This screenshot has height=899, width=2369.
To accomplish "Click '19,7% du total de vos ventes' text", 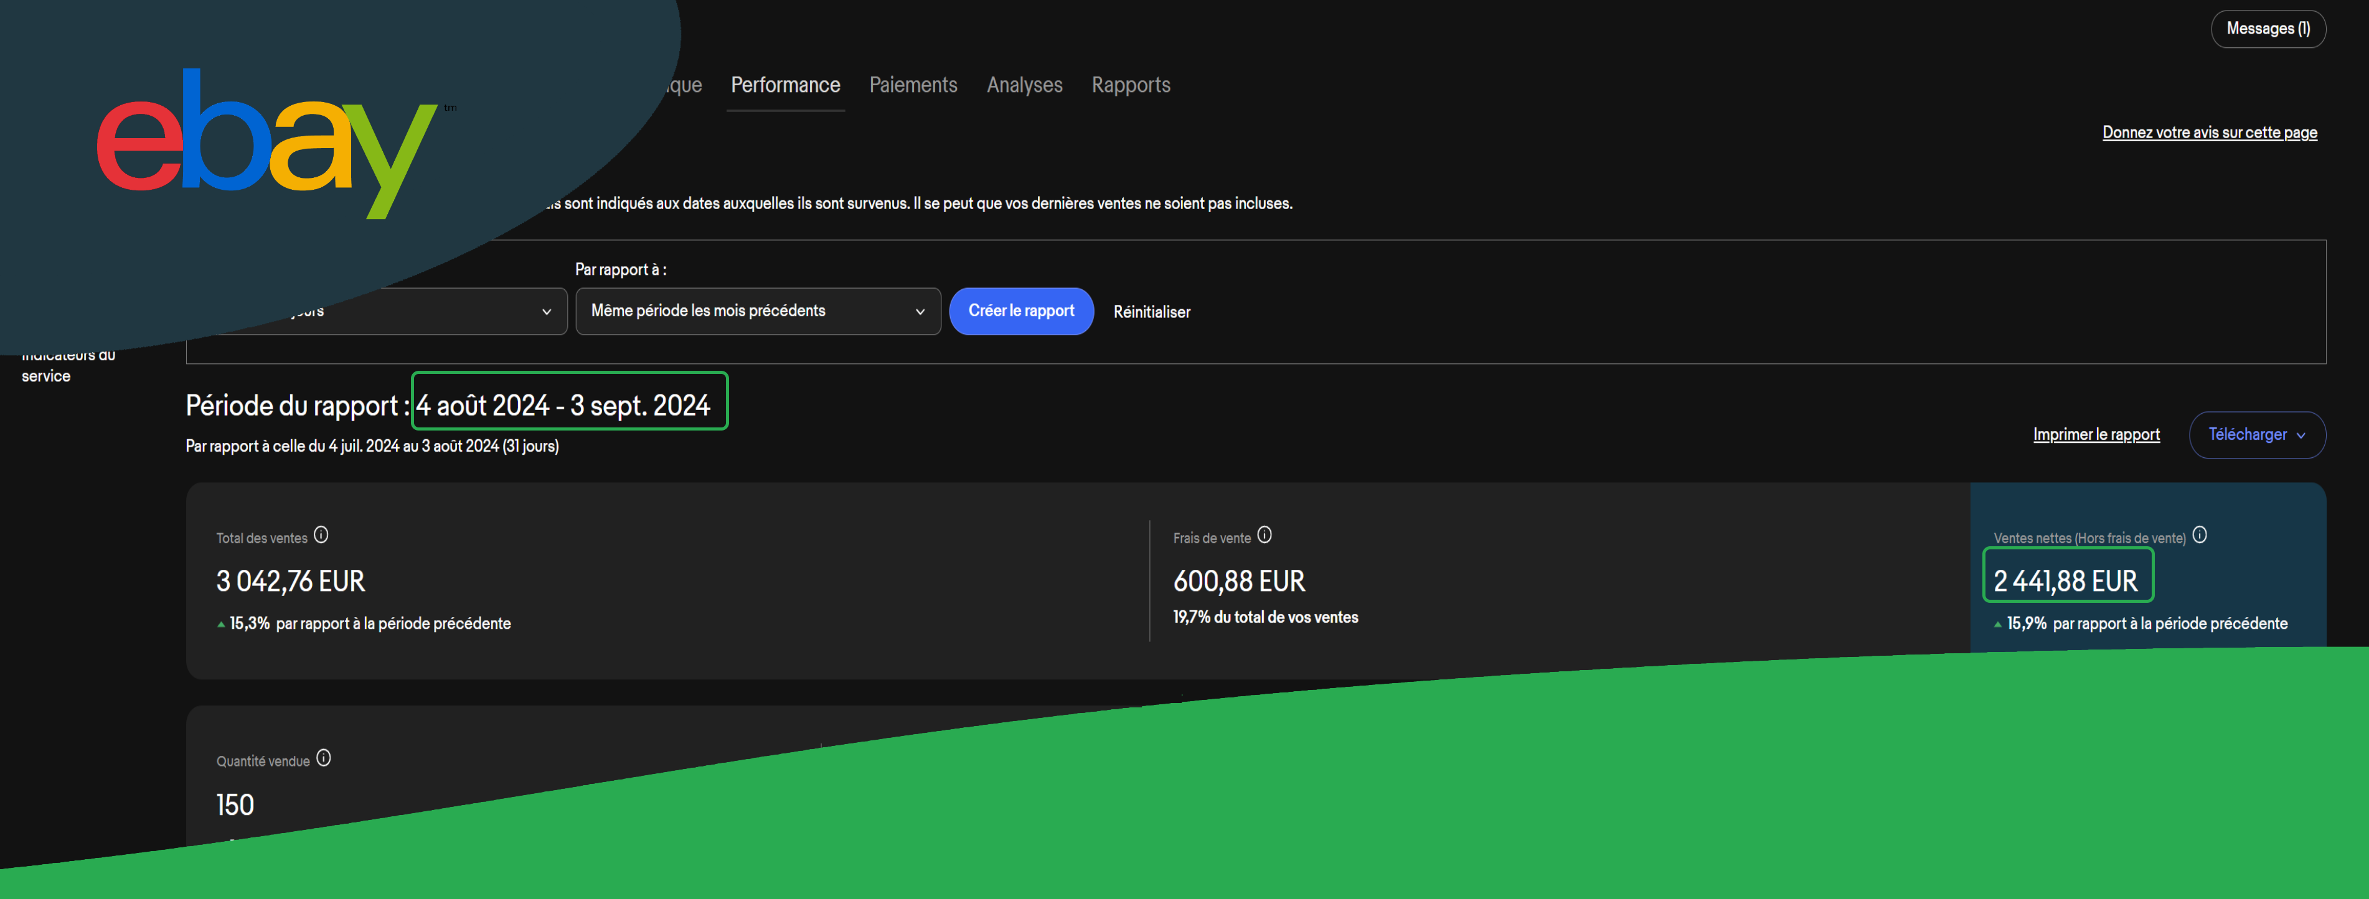I will (x=1265, y=617).
